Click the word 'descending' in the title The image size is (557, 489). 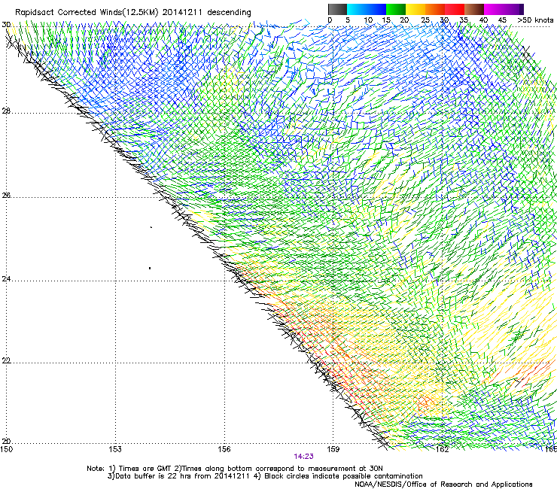[229, 13]
